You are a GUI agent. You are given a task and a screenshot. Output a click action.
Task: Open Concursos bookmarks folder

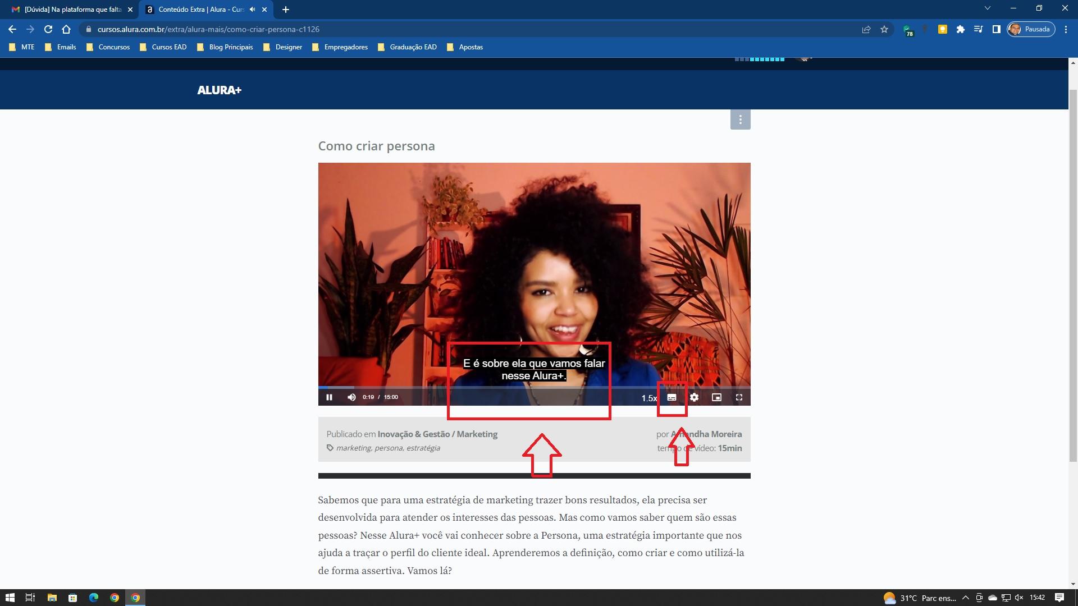108,47
